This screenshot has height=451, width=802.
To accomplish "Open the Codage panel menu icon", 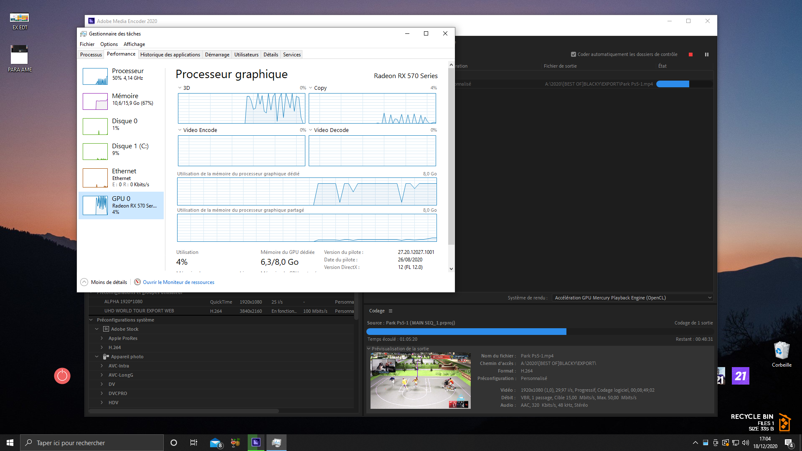I will click(x=391, y=311).
